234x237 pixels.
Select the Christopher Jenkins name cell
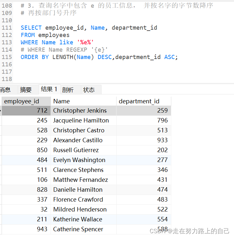pyautogui.click(x=83, y=111)
